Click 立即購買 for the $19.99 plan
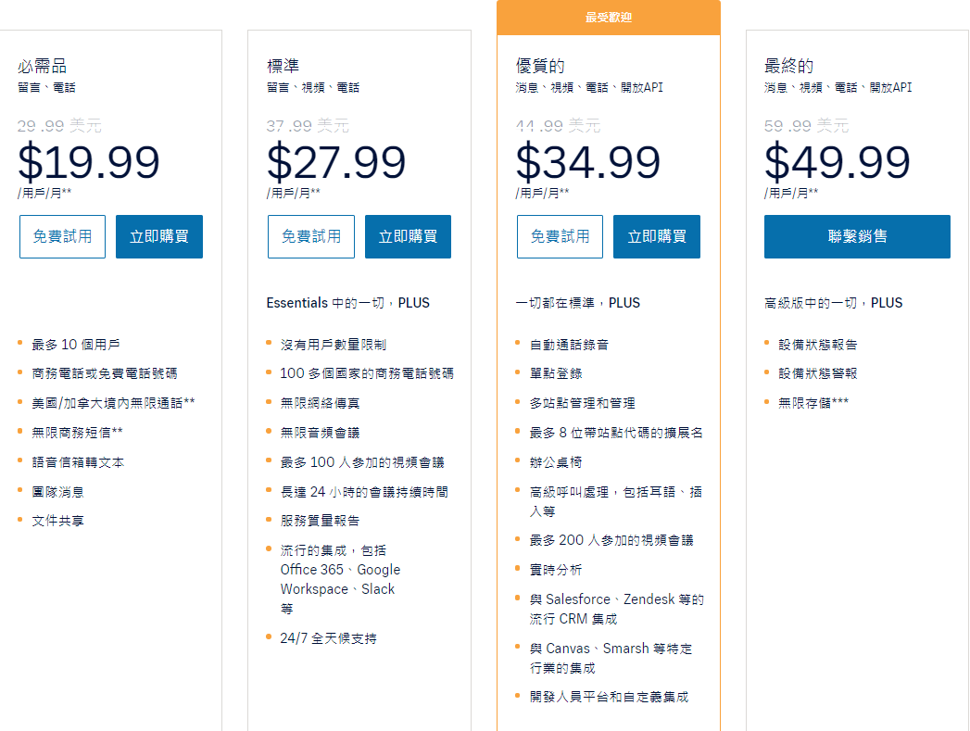Image resolution: width=970 pixels, height=731 pixels. 159,236
